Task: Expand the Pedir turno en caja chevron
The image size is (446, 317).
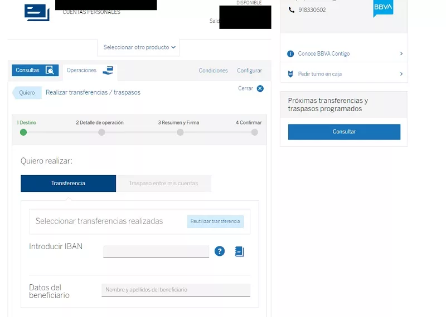Action: tap(401, 74)
